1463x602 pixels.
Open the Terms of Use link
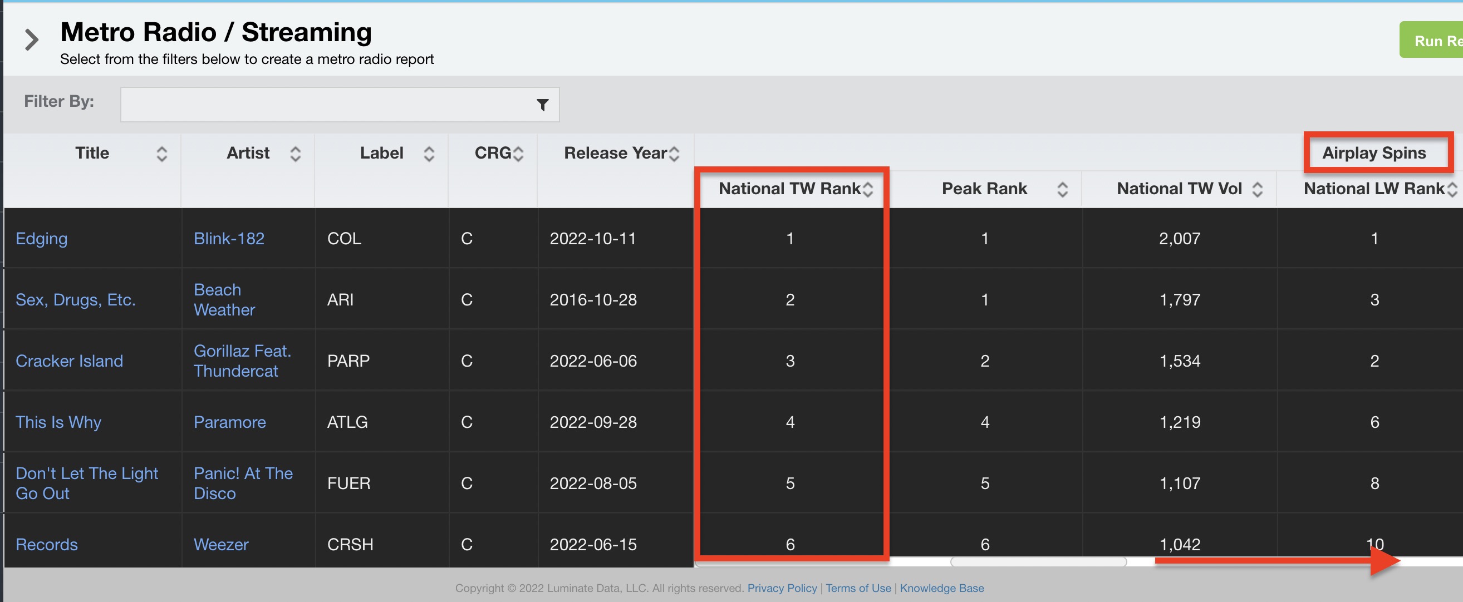[858, 589]
